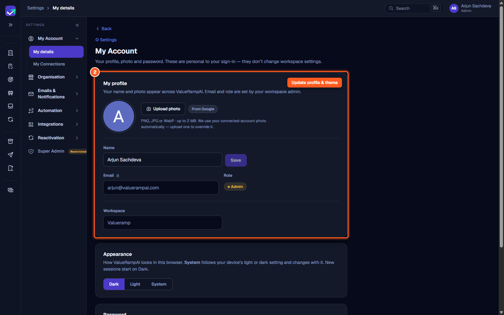Click the My Account user icon
The width and height of the screenshot is (504, 315).
tap(31, 38)
